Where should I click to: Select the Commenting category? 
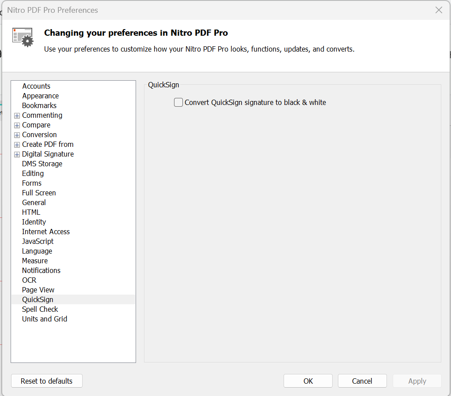click(42, 116)
